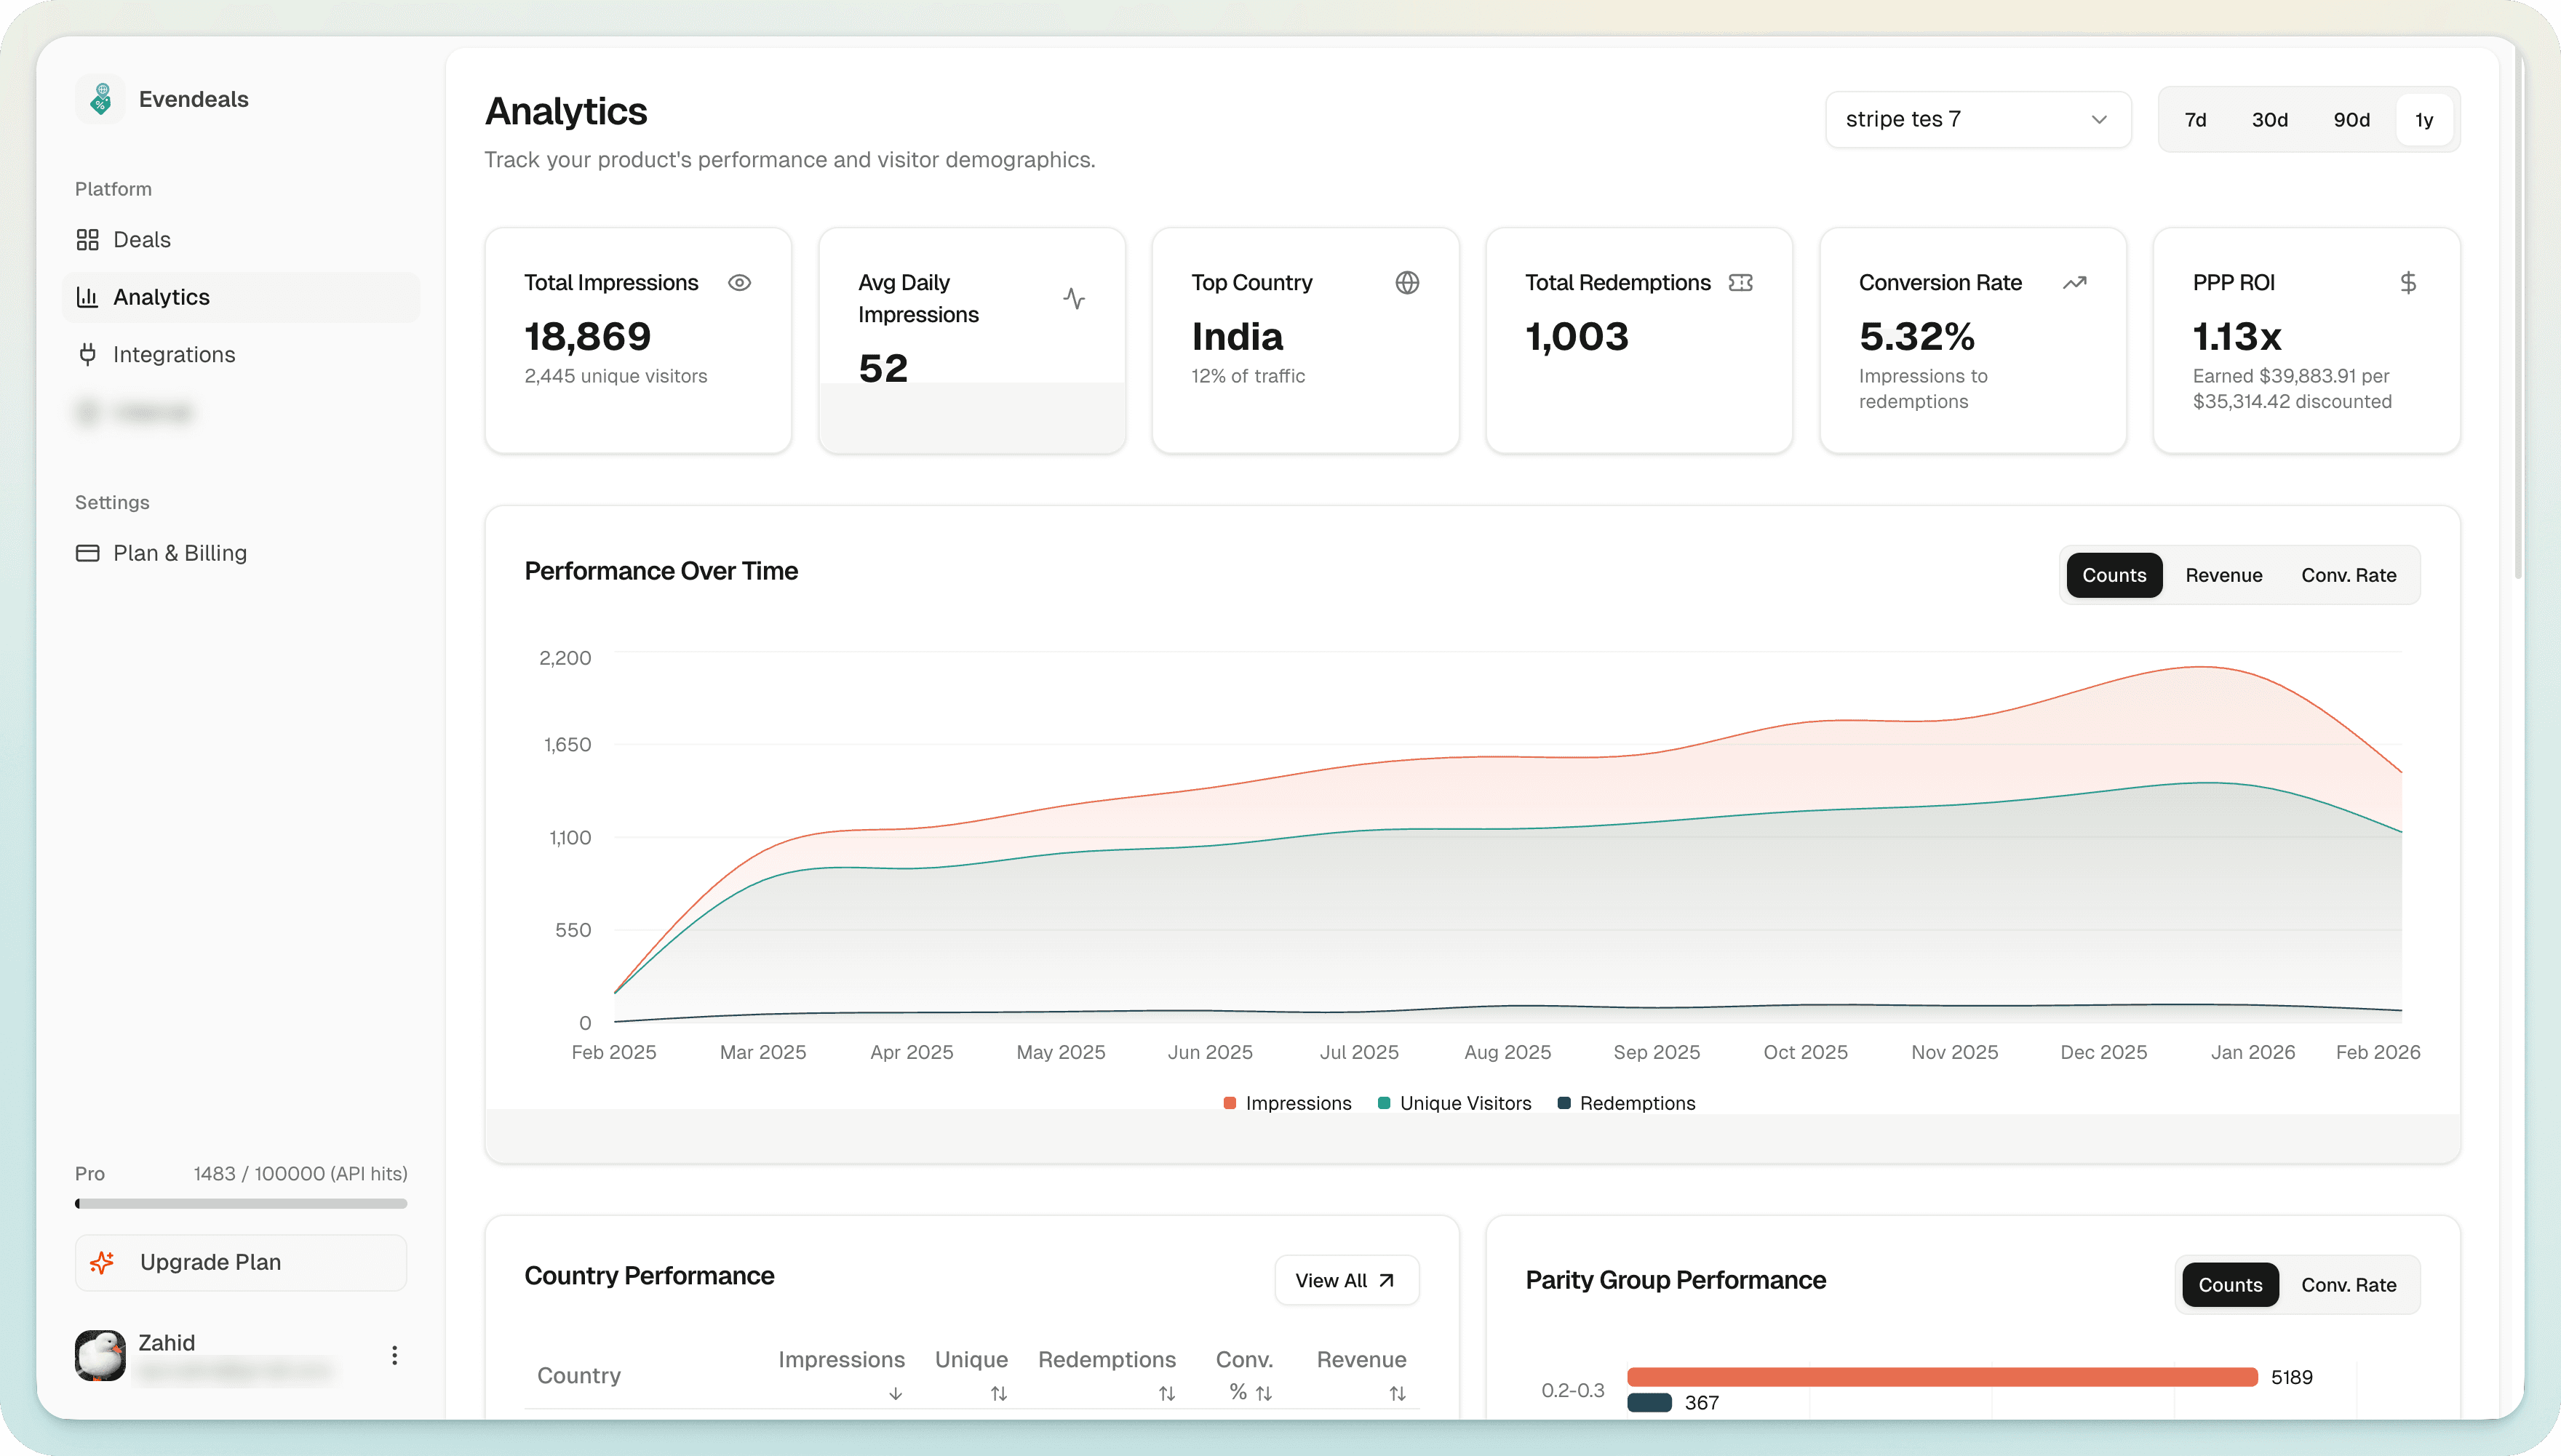
Task: Switch Parity Group Performance to Conv. Rate
Action: (2349, 1284)
